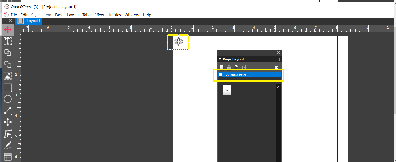Select the Line tool

[8, 110]
